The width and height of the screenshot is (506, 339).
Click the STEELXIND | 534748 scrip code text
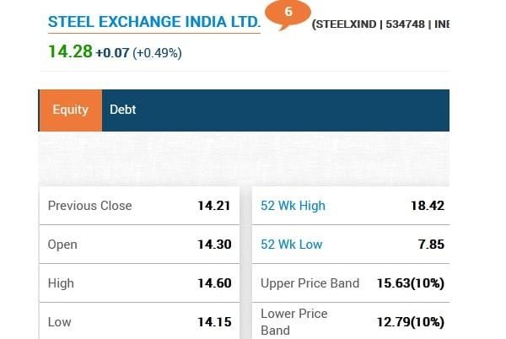pos(379,24)
